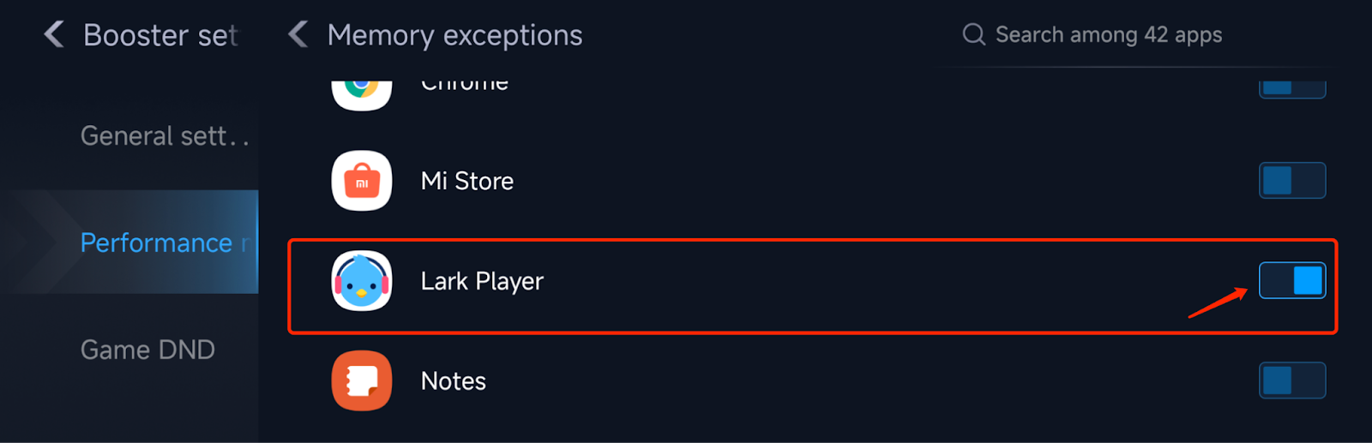Click the Chrome app icon

[x=362, y=89]
